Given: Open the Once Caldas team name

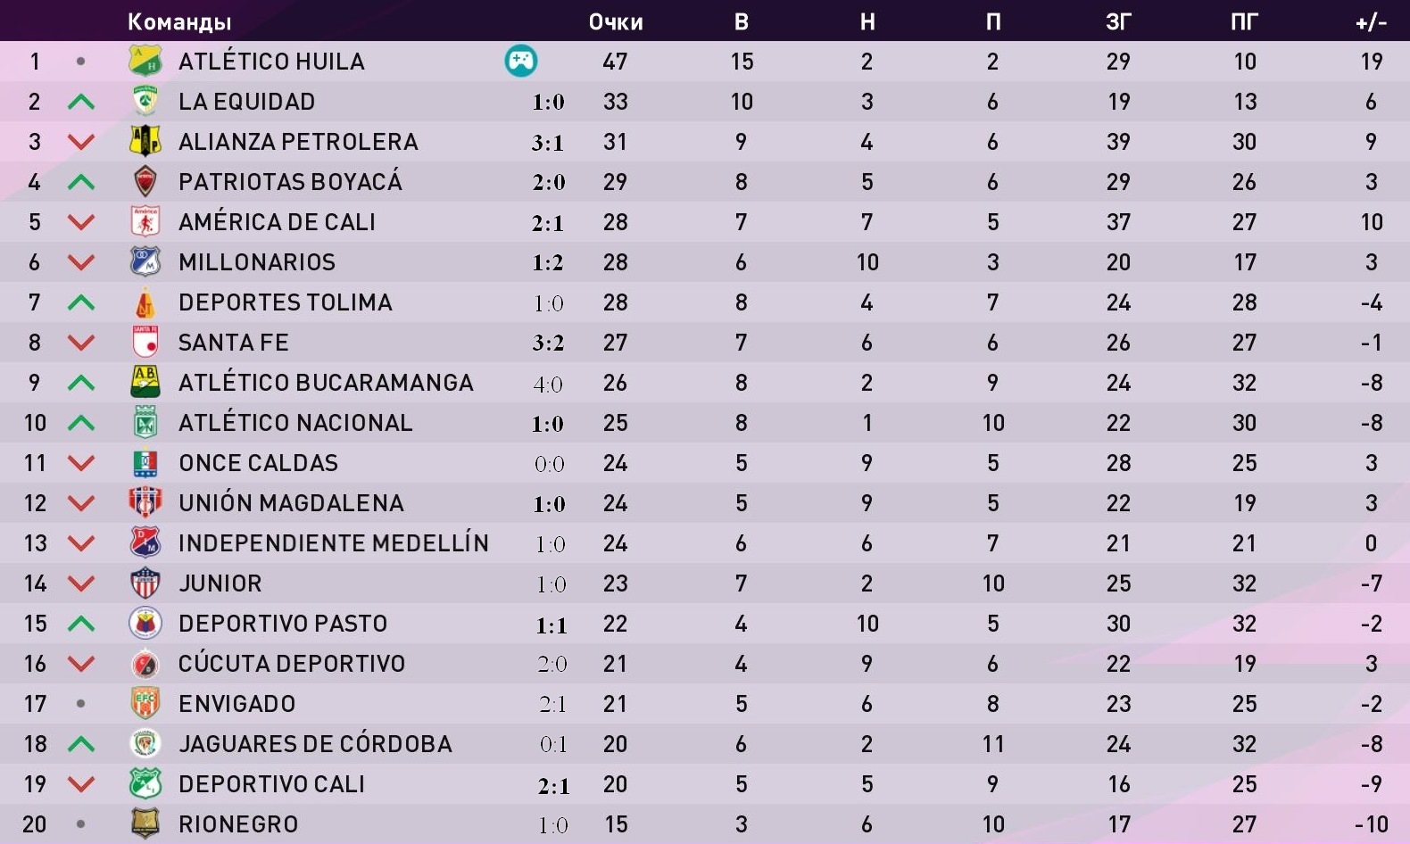Looking at the screenshot, I should coord(258,463).
